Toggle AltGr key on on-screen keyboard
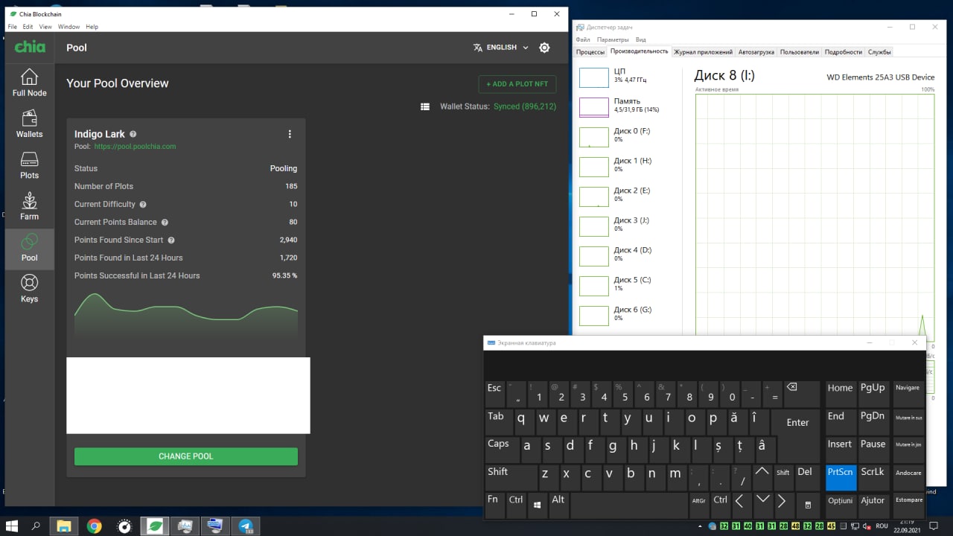 pos(698,505)
